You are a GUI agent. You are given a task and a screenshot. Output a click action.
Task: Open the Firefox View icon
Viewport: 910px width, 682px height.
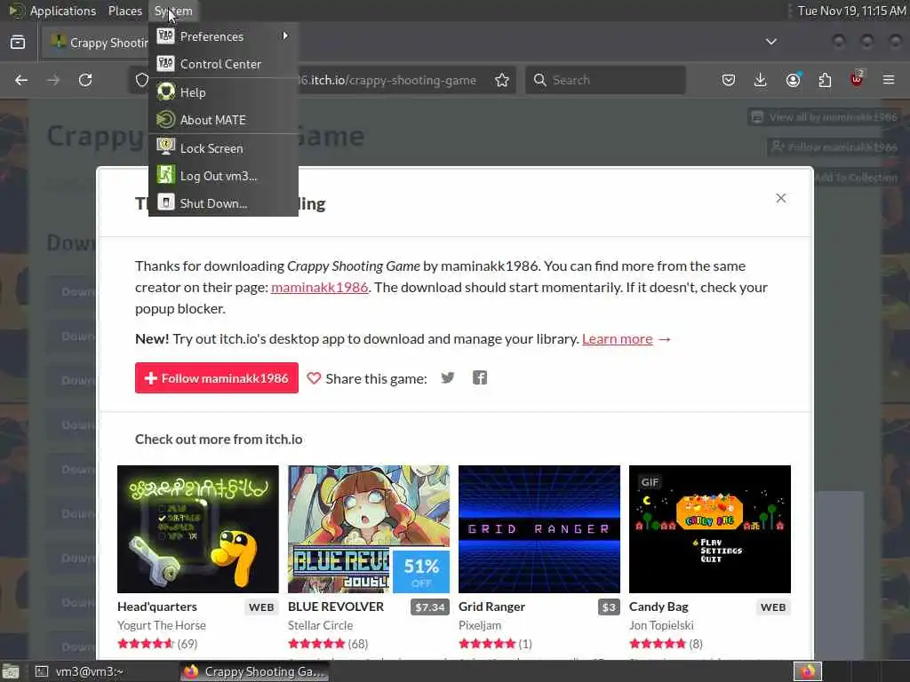18,43
